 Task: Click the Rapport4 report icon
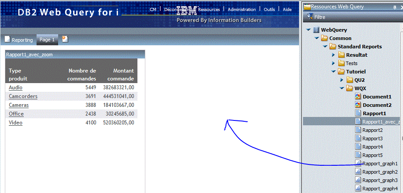pyautogui.click(x=358, y=146)
